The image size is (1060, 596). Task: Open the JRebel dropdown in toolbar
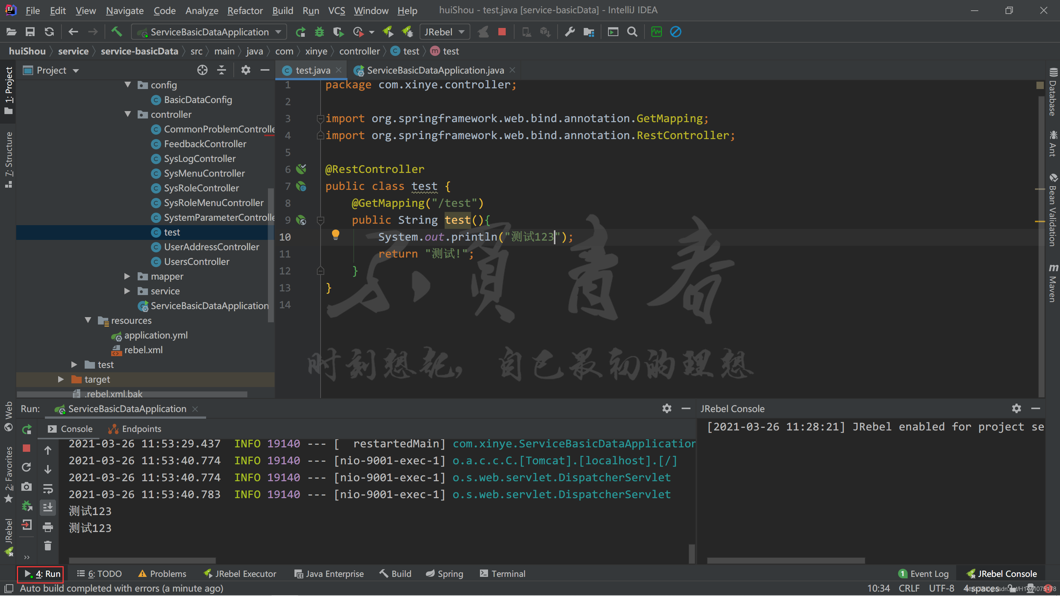[x=444, y=32]
